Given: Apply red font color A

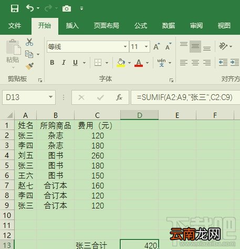Looking at the screenshot, I should pos(139,63).
